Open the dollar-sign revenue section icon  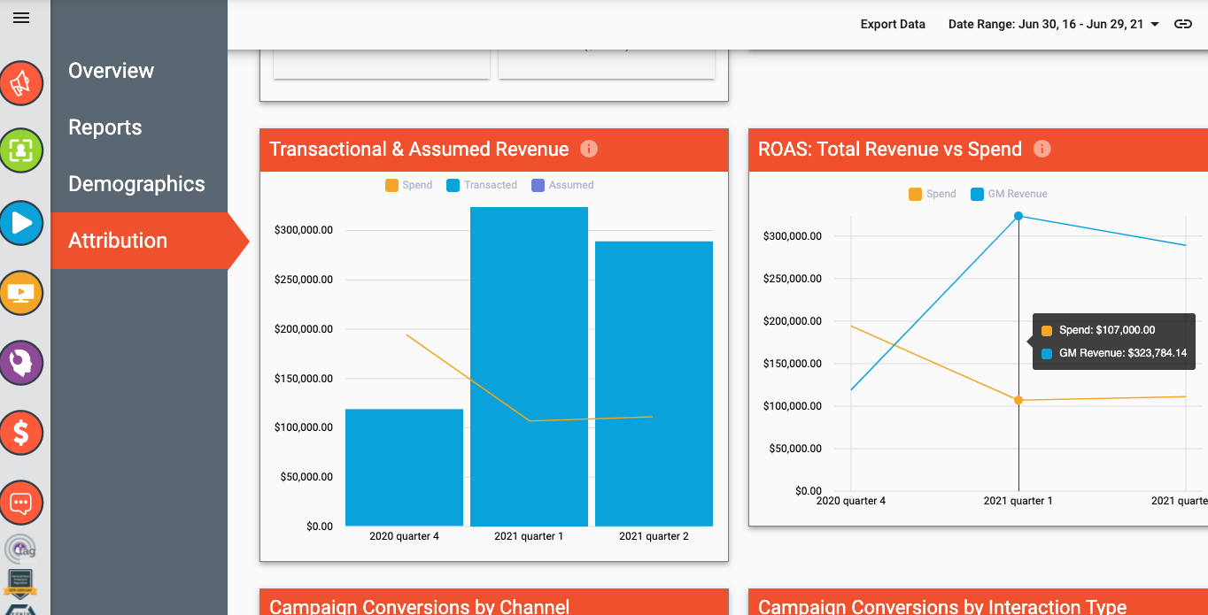click(x=21, y=433)
